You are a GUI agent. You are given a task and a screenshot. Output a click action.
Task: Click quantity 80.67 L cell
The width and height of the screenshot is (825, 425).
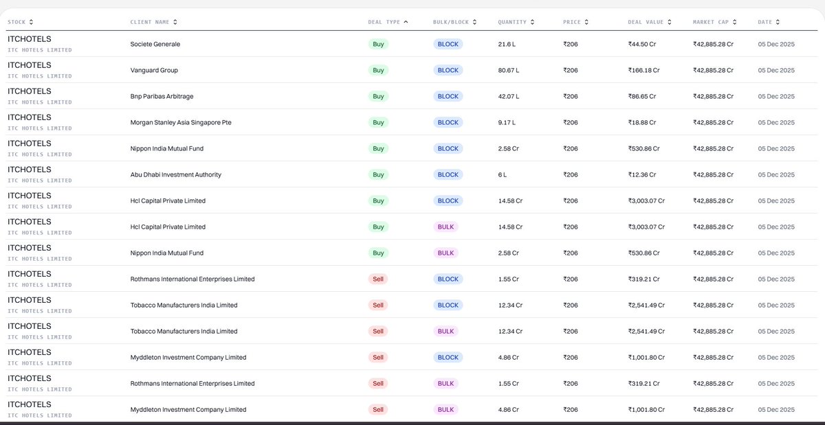pyautogui.click(x=509, y=70)
